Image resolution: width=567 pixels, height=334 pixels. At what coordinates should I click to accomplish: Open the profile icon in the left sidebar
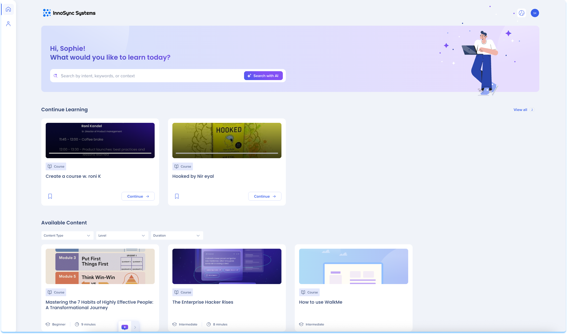coord(8,24)
